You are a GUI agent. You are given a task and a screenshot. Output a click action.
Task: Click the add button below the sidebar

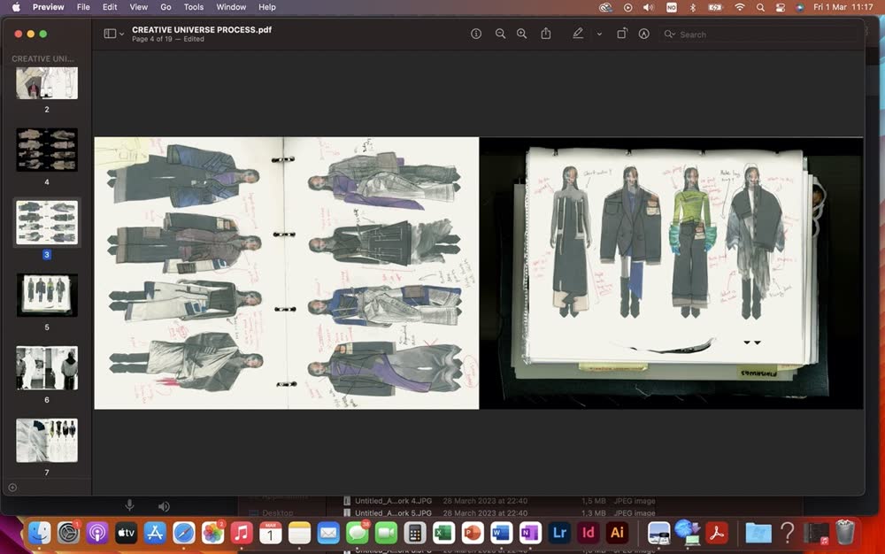click(12, 488)
